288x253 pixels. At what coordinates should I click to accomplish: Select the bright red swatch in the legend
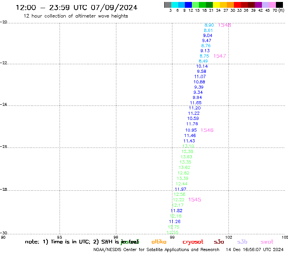click(x=237, y=5)
